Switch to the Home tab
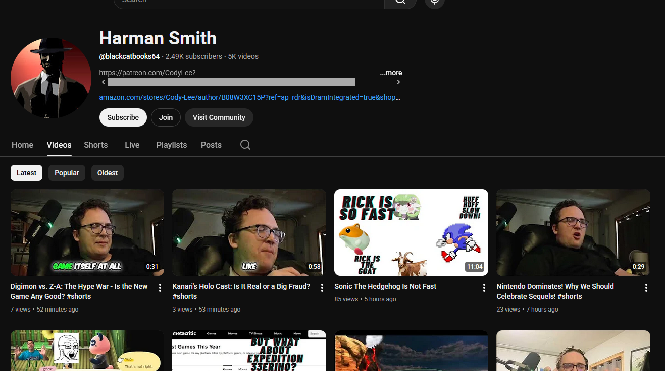 22,145
